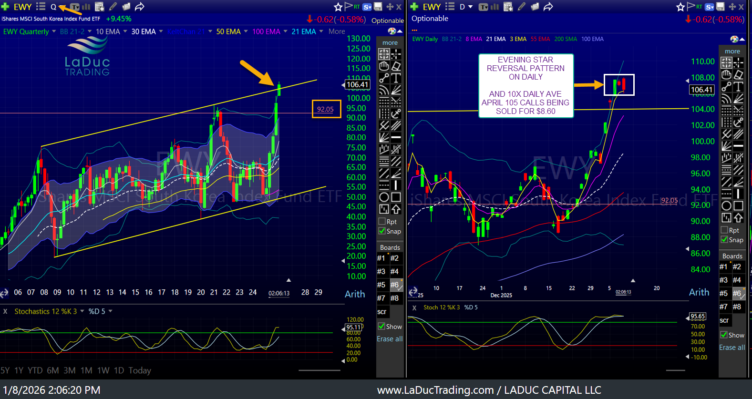Click the flag icon on the left chart toolbar
Image resolution: width=752 pixels, height=399 pixels.
point(349,6)
